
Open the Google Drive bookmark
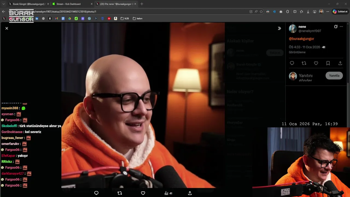pyautogui.click(x=69, y=19)
